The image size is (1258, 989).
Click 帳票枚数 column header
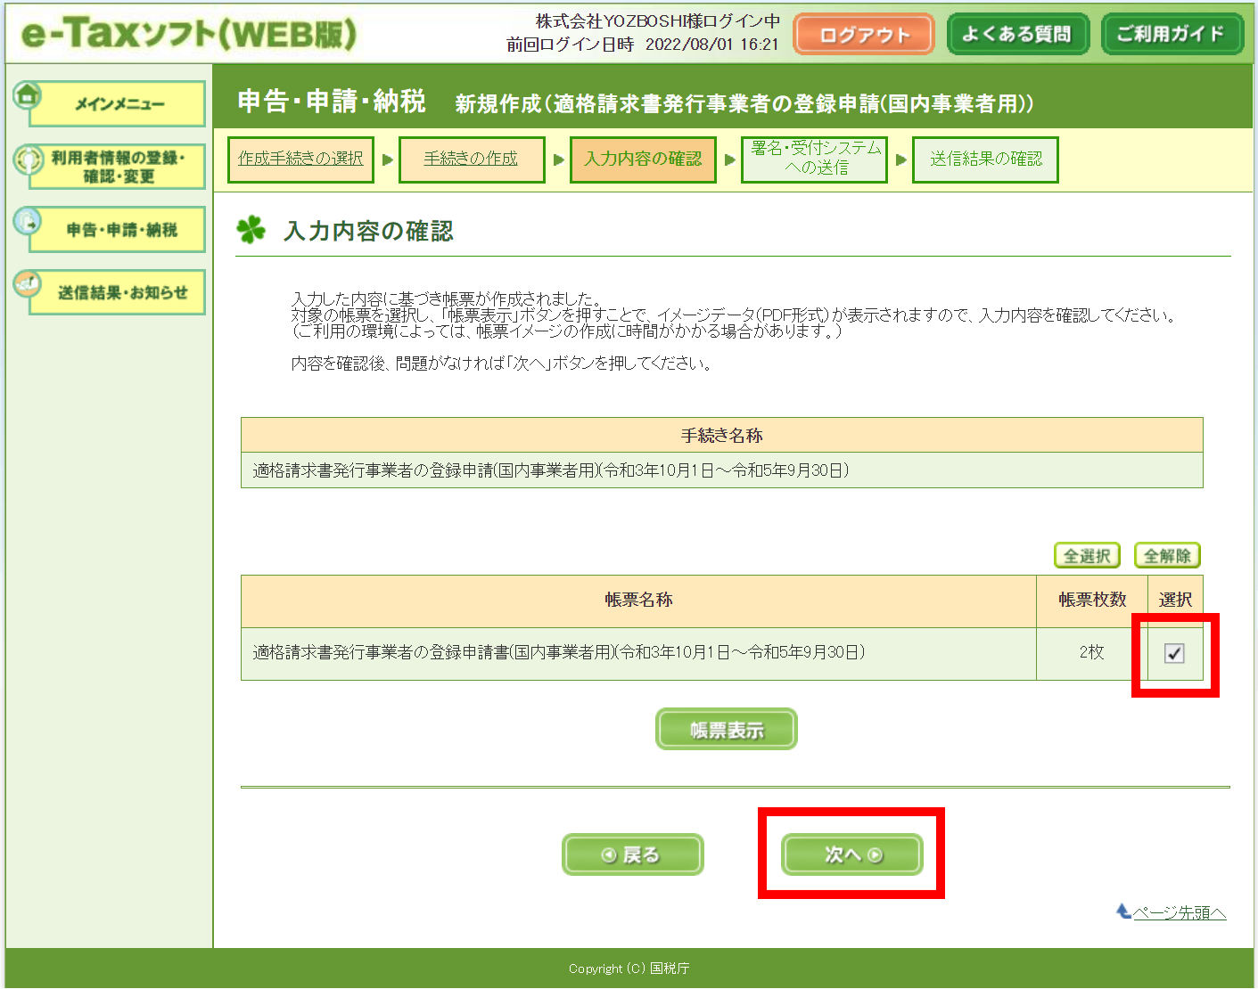[x=1092, y=601]
